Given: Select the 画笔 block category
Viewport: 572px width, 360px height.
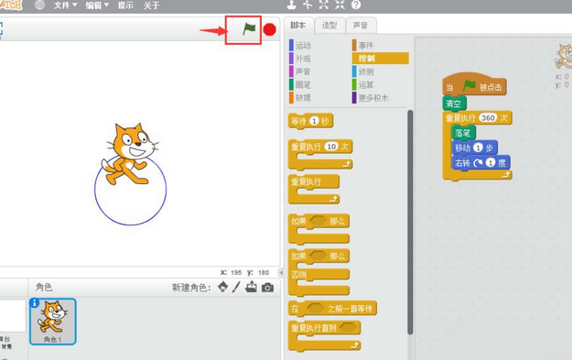Looking at the screenshot, I should pyautogui.click(x=300, y=84).
